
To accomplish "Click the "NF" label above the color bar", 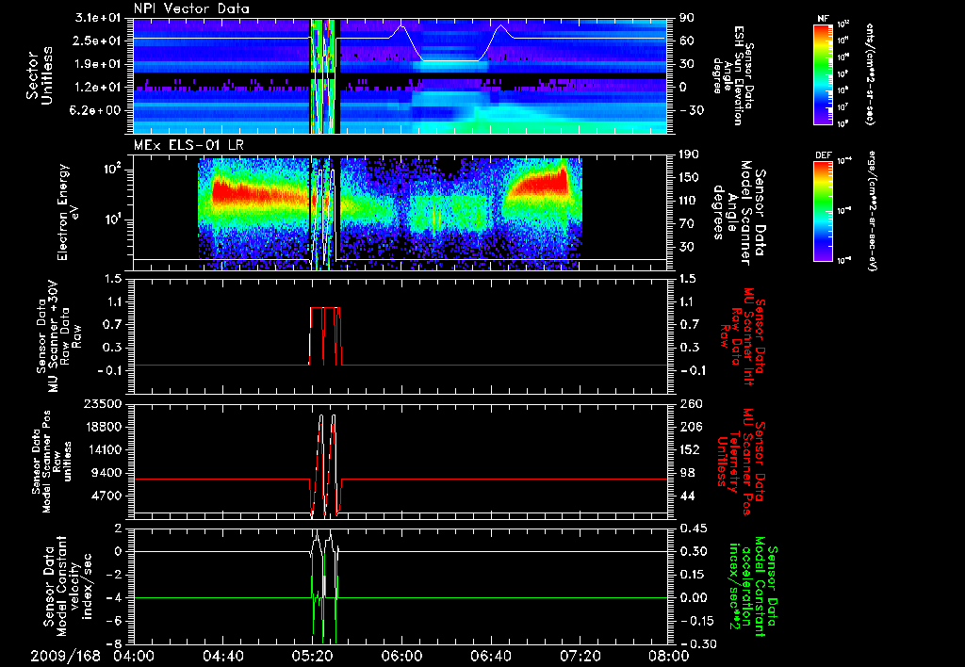I will click(x=823, y=19).
